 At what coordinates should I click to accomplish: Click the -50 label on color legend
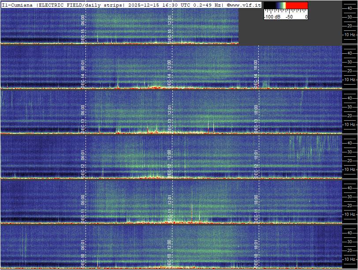click(x=289, y=17)
